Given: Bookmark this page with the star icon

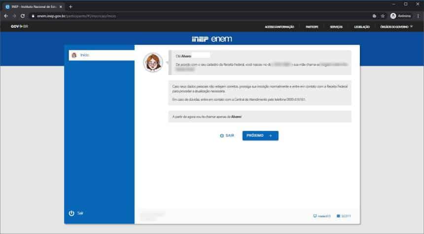Looking at the screenshot, I should (383, 16).
